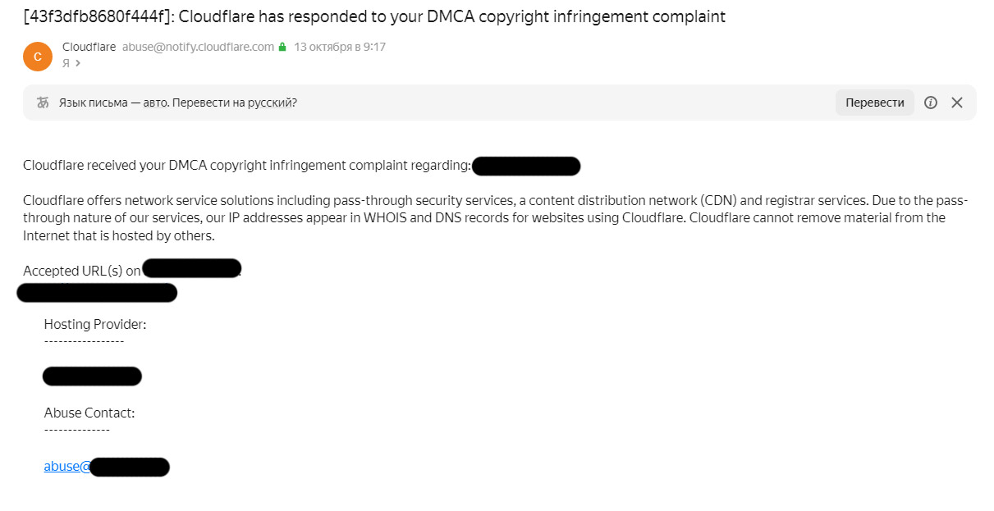
Task: Click the green secure lock icon
Action: [x=282, y=48]
